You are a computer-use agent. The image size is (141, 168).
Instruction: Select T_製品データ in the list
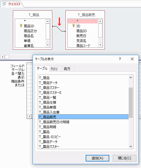pyautogui.click(x=83, y=142)
